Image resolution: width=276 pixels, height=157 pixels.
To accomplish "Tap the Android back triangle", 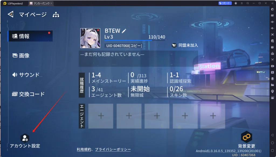I will pos(272,135).
